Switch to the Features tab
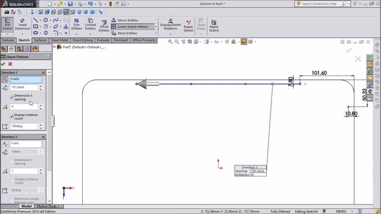Viewport: 381px width, 214px height. (8, 40)
